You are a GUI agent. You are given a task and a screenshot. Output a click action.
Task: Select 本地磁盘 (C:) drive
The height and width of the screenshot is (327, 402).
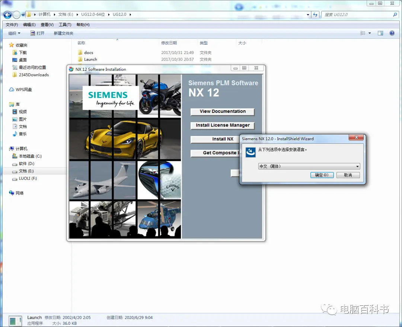point(27,156)
